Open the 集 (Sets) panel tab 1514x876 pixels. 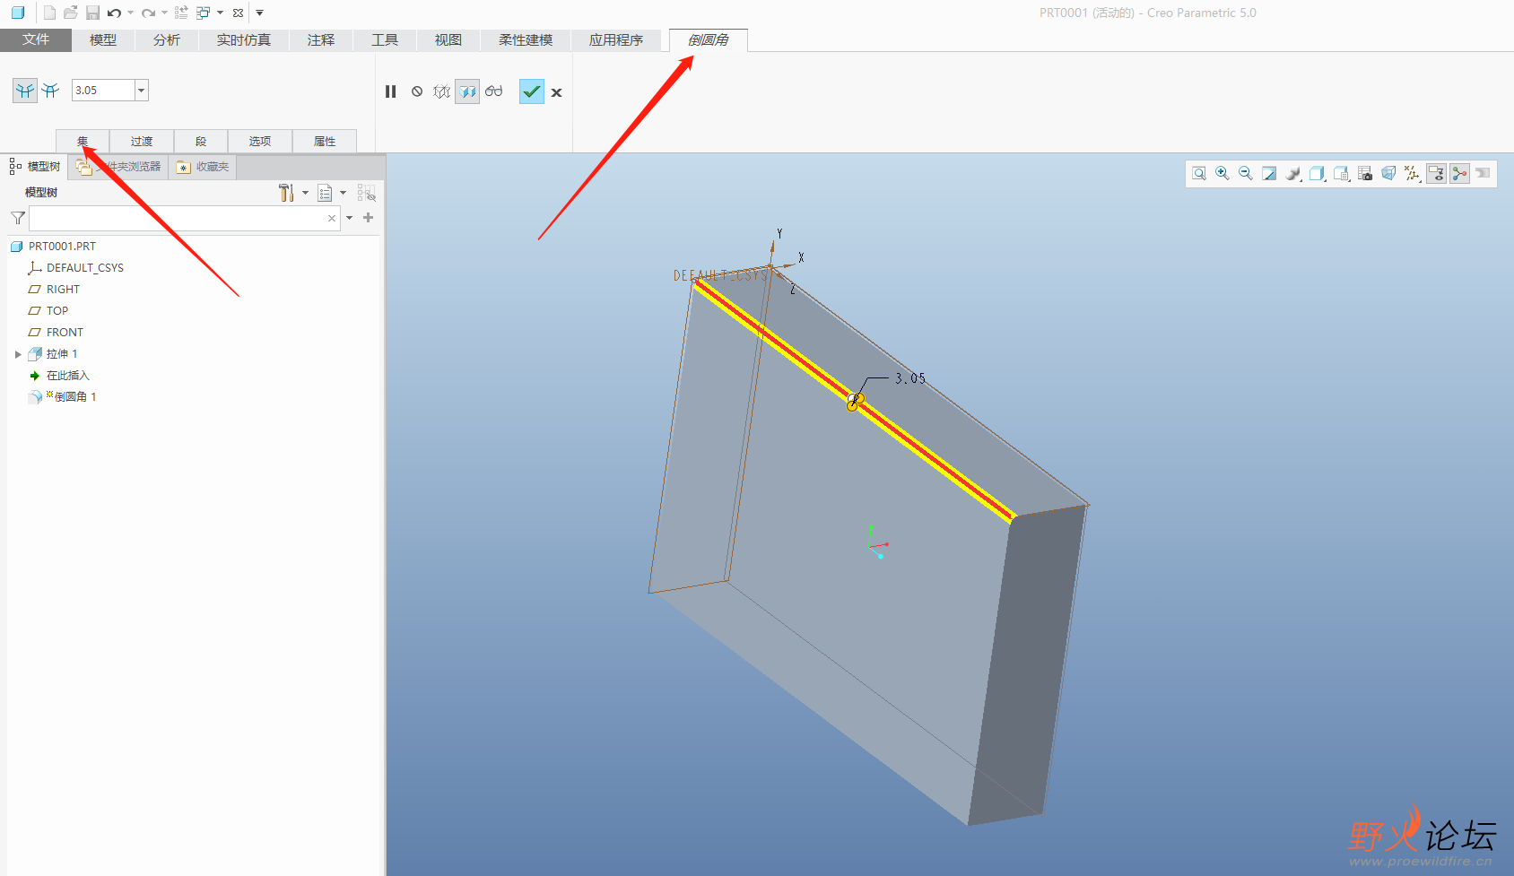coord(83,141)
